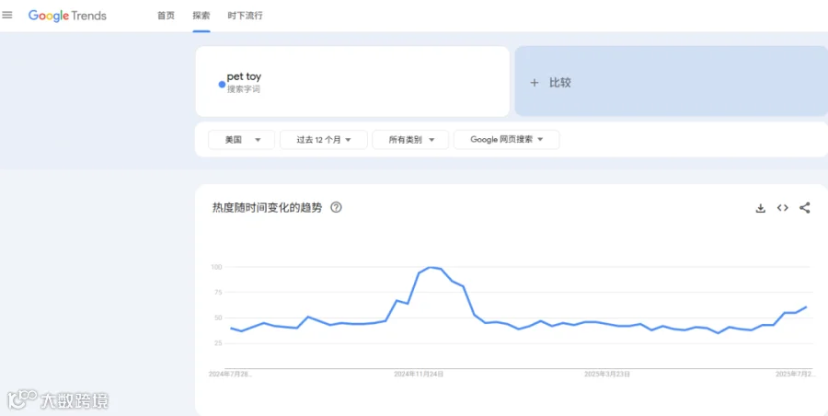Expand the 所有类别 category dropdown

pos(410,140)
